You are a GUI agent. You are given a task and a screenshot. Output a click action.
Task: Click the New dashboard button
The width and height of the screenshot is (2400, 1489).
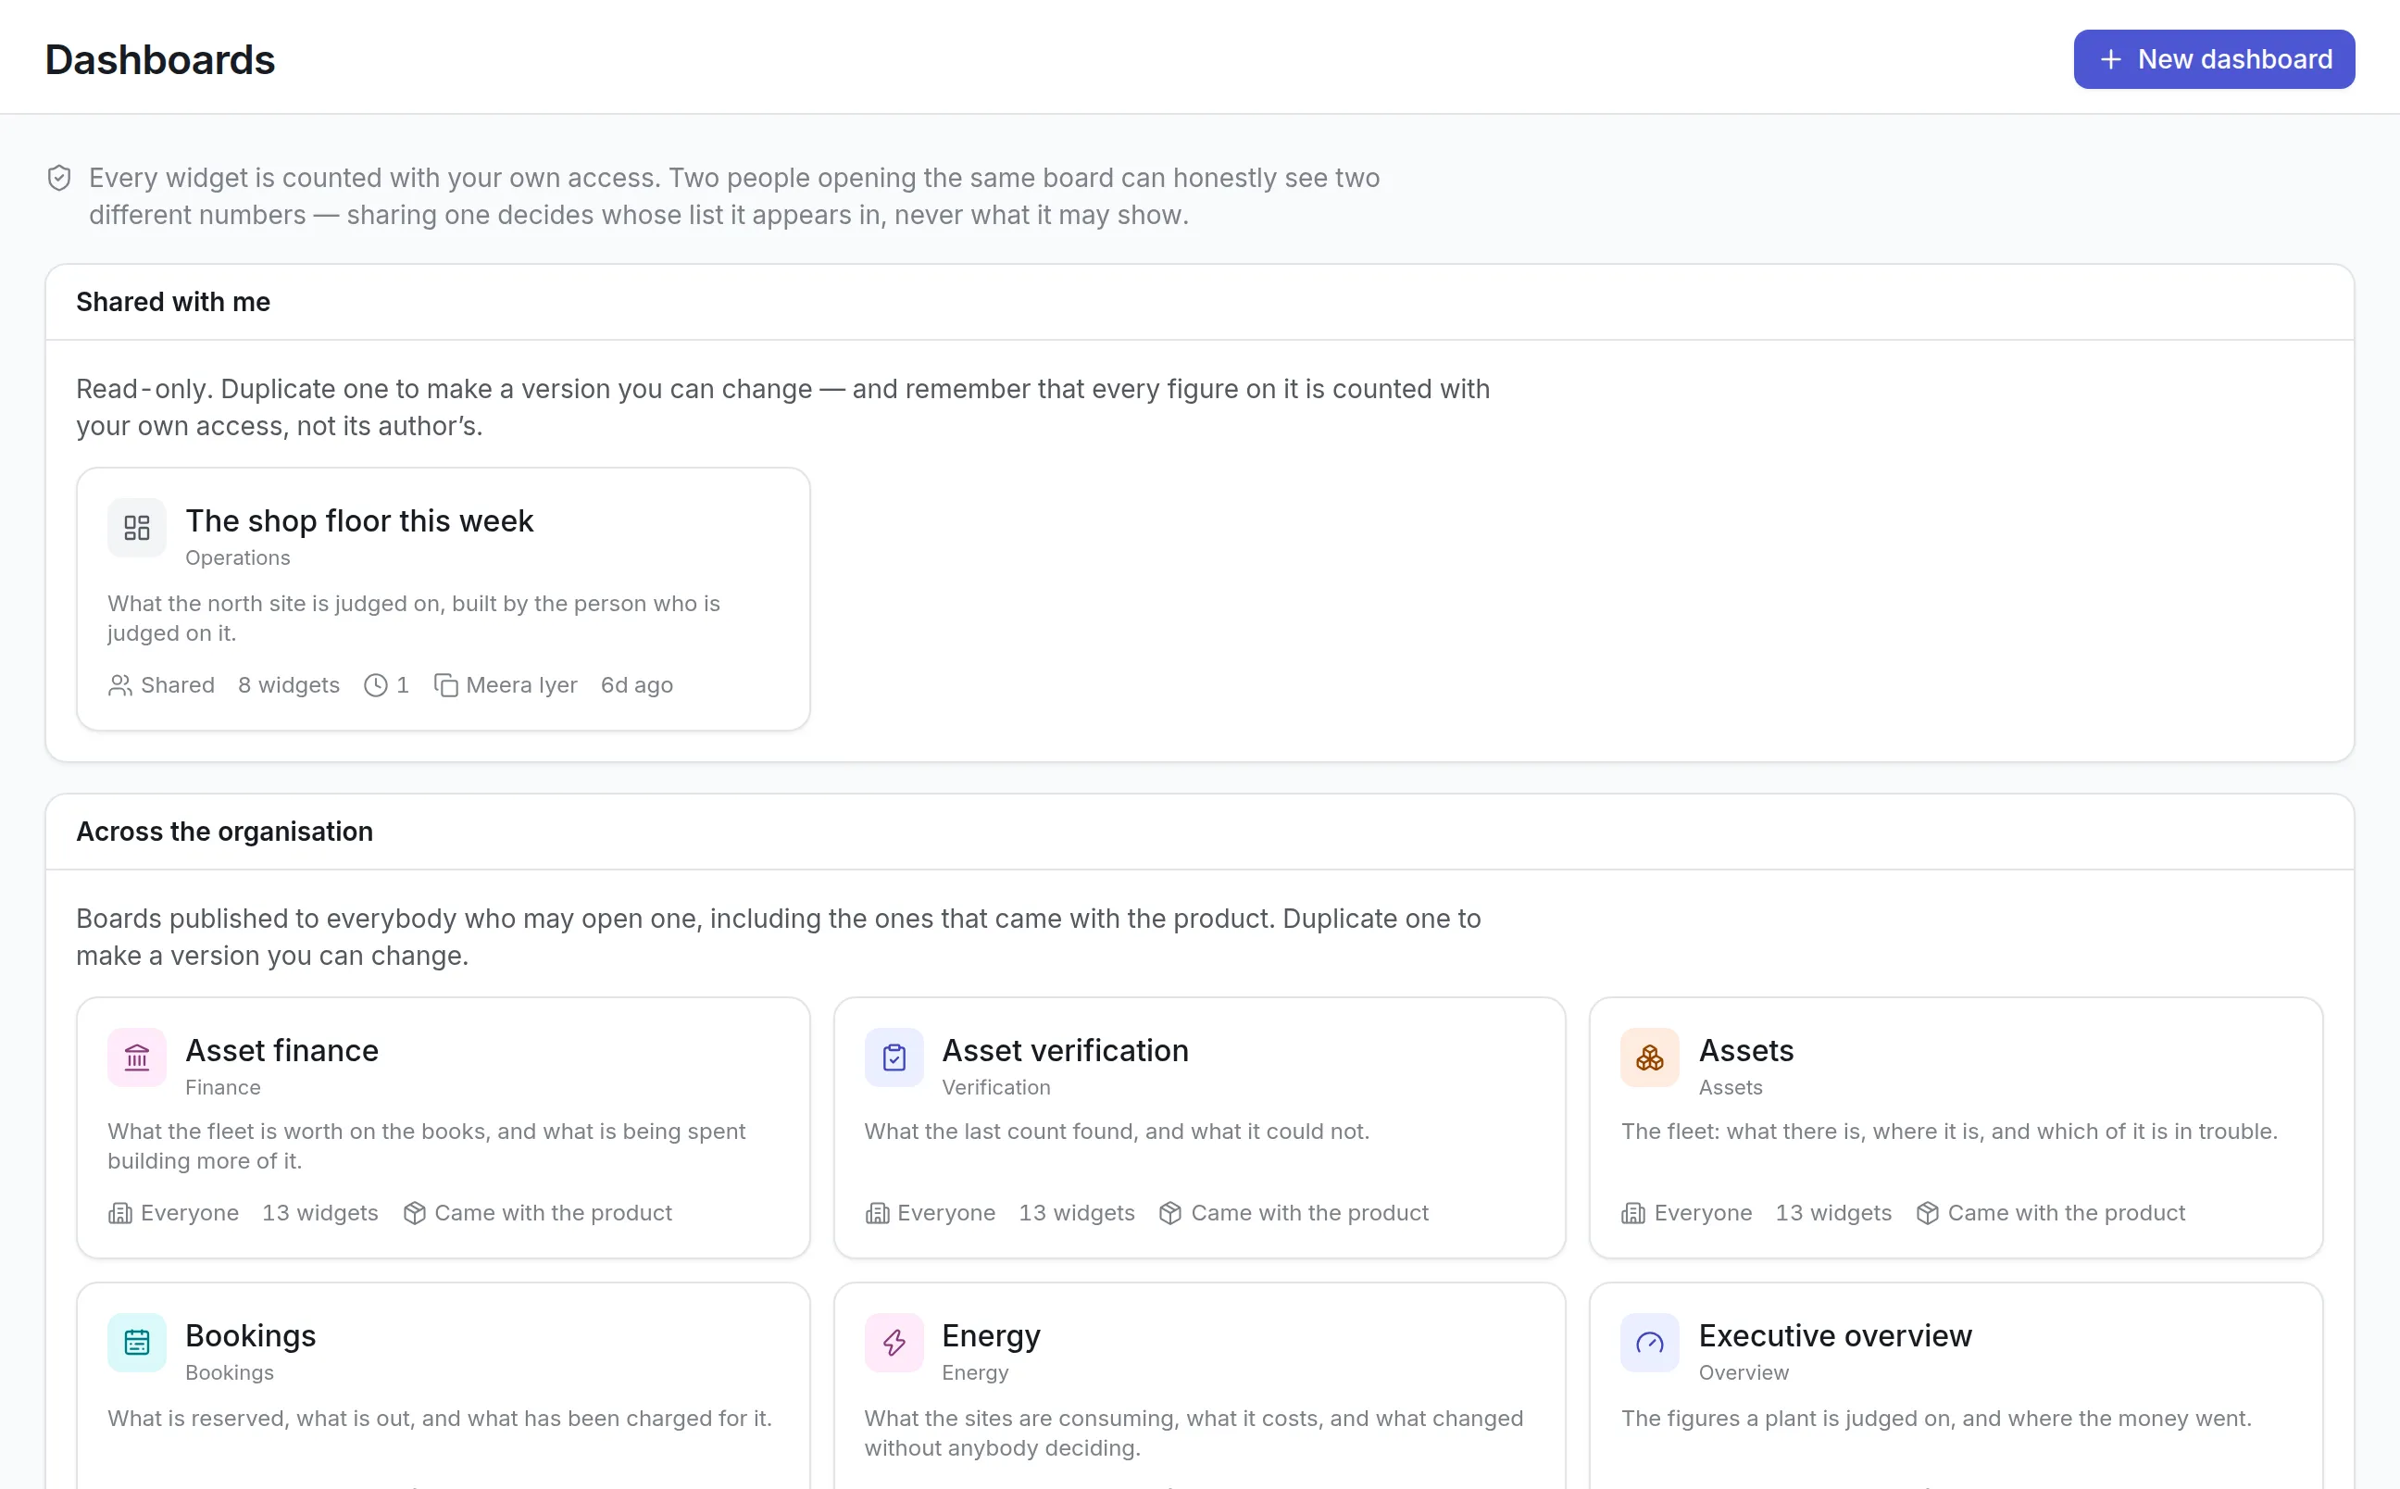[x=2213, y=59]
